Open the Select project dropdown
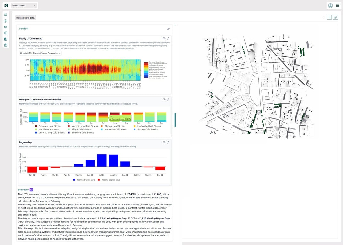 24,5
